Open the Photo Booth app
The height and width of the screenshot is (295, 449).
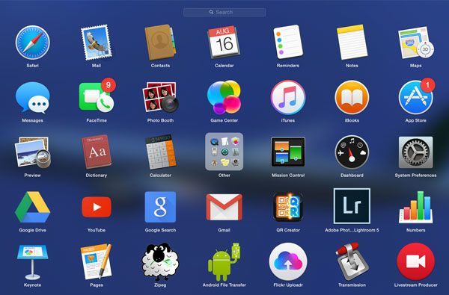[x=160, y=97]
